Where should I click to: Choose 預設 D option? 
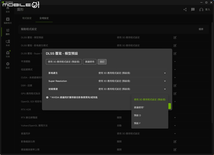(150, 115)
